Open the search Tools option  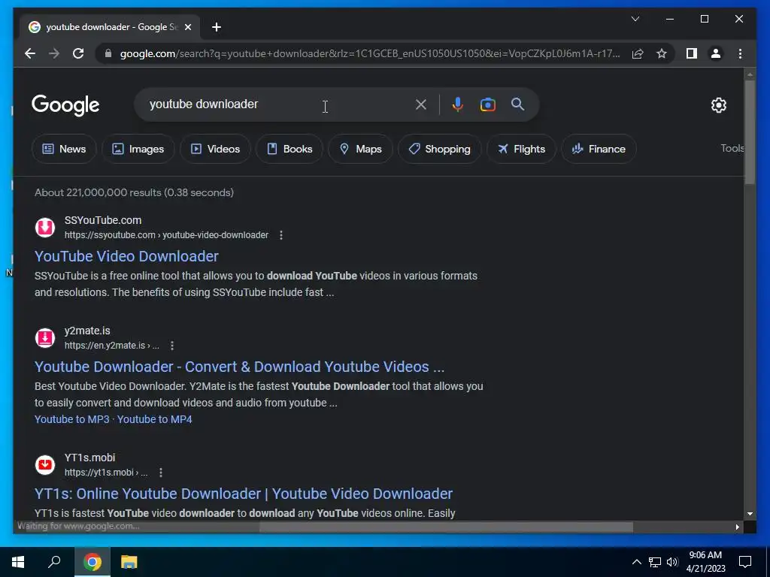coord(732,148)
